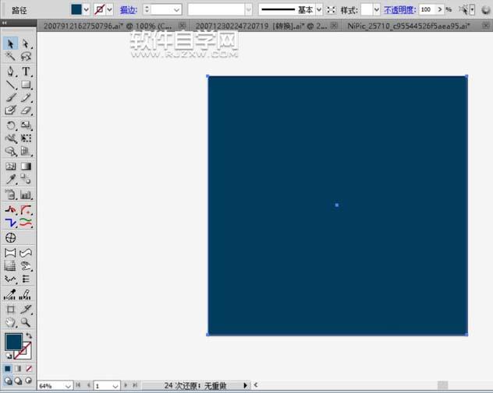Select the Blend tool
Image resolution: width=493 pixels, height=393 pixels.
(26, 179)
